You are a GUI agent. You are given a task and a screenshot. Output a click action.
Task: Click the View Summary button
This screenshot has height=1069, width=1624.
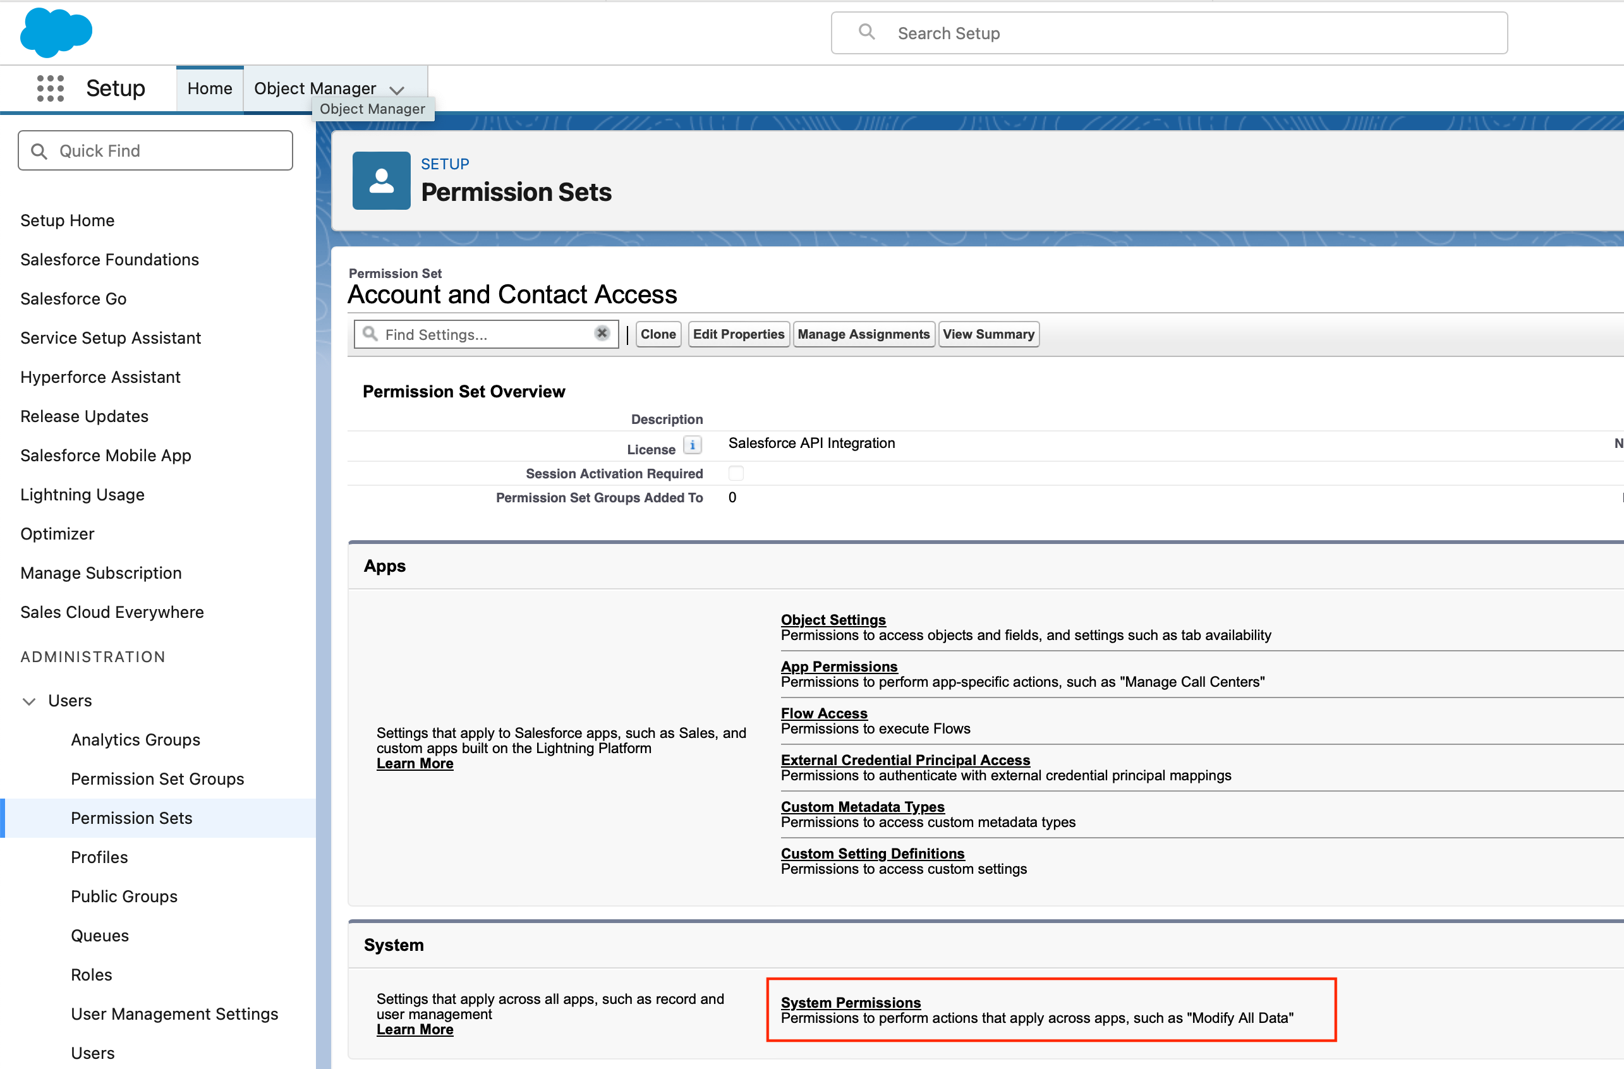point(988,334)
